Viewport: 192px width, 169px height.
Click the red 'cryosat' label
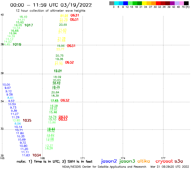click(x=164, y=161)
